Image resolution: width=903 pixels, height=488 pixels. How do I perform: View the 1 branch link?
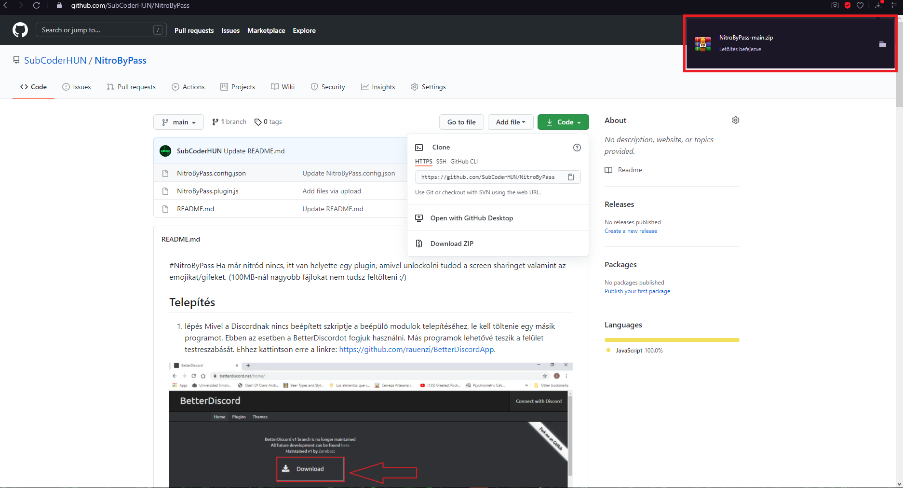(x=229, y=122)
